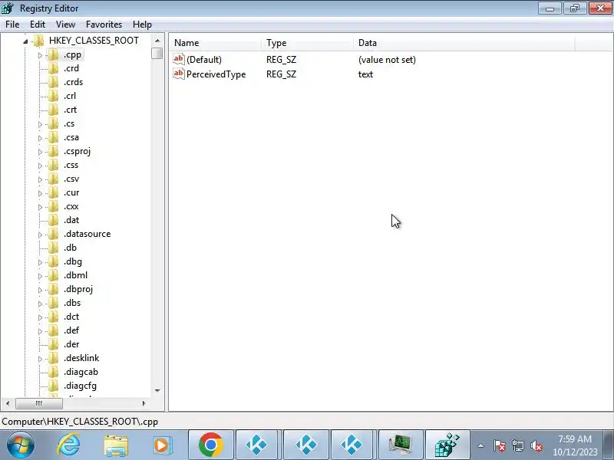
Task: Switch to the second Kodi taskbar window
Action: click(x=305, y=445)
